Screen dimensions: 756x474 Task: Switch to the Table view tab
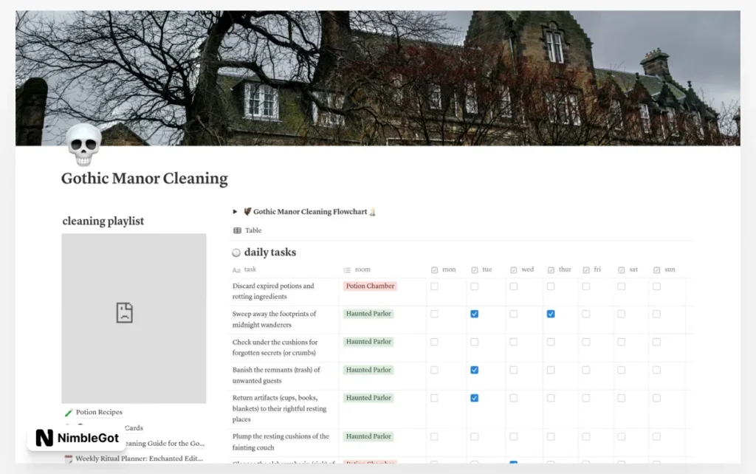(247, 230)
